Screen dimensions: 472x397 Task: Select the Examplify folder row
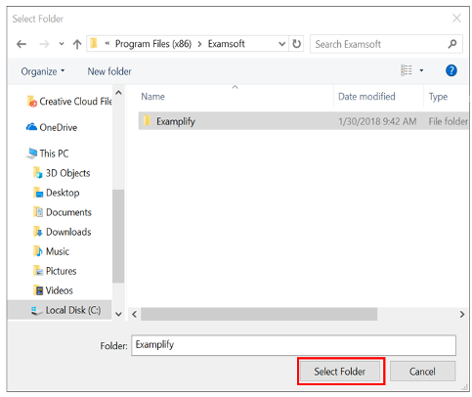tap(303, 121)
